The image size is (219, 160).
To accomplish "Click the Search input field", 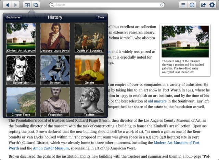I will [109, 5].
